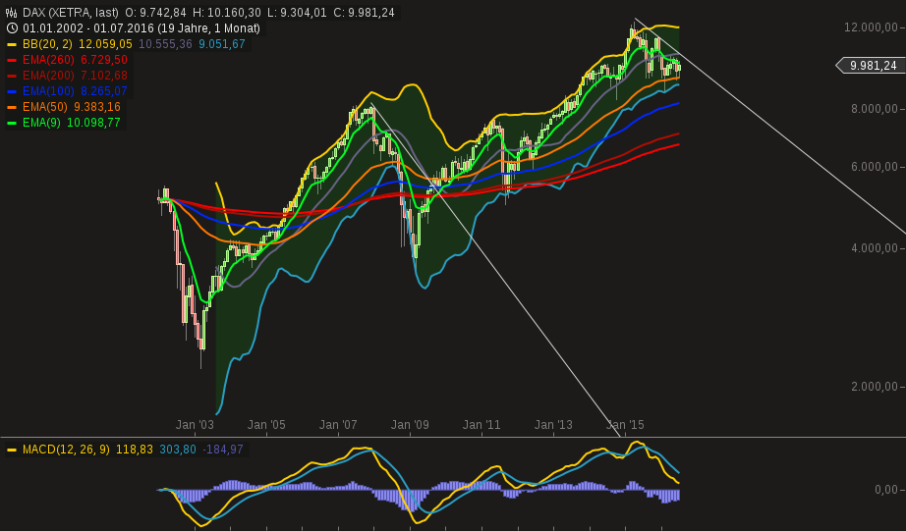Click the green EMA(9) color marker
This screenshot has height=531, width=906.
[x=12, y=123]
